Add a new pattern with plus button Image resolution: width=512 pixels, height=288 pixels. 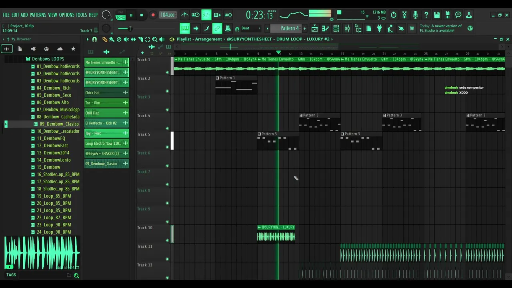[x=304, y=28]
